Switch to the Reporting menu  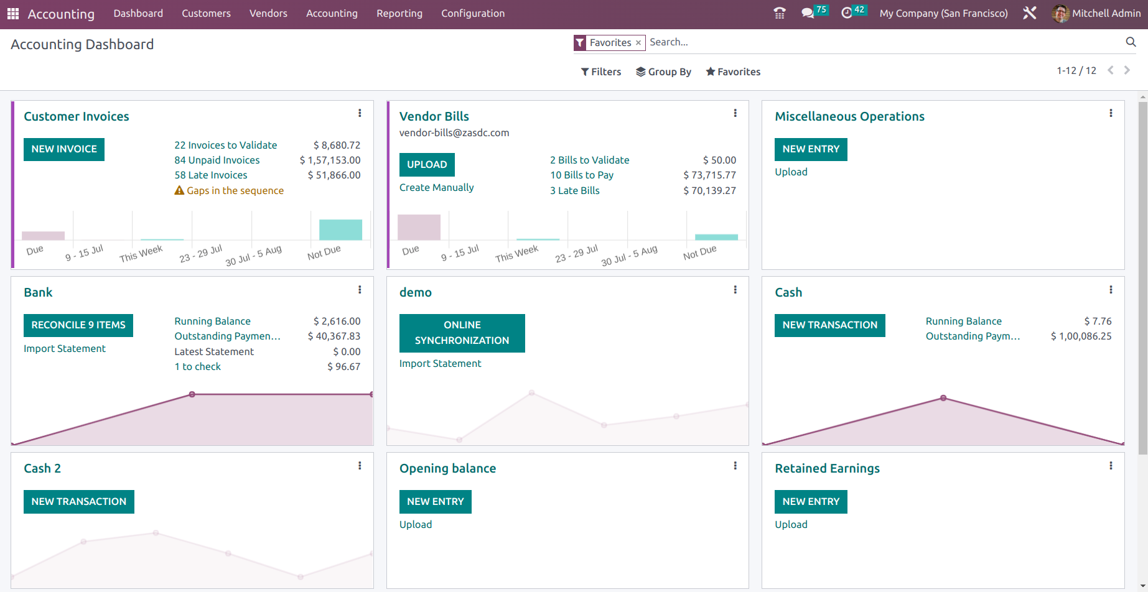click(x=399, y=13)
